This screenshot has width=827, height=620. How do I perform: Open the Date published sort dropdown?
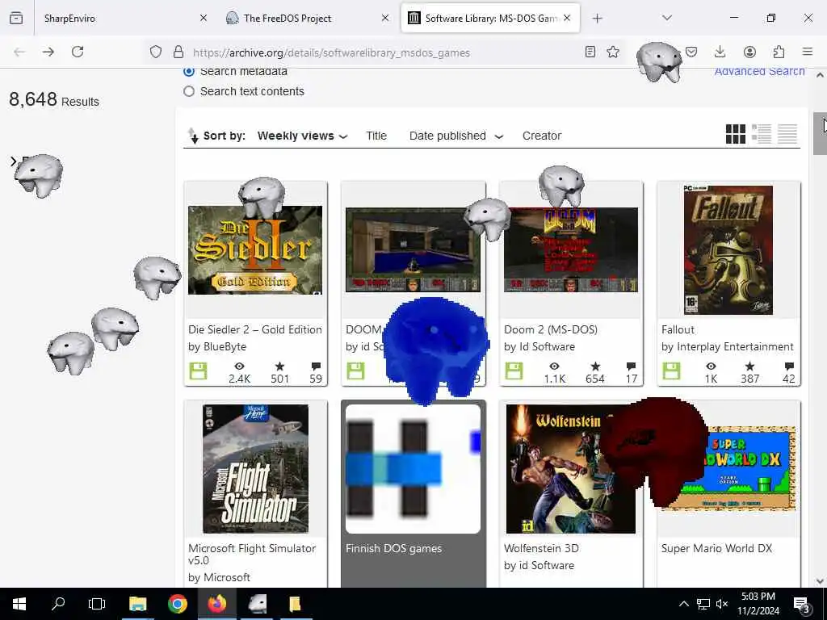point(456,136)
